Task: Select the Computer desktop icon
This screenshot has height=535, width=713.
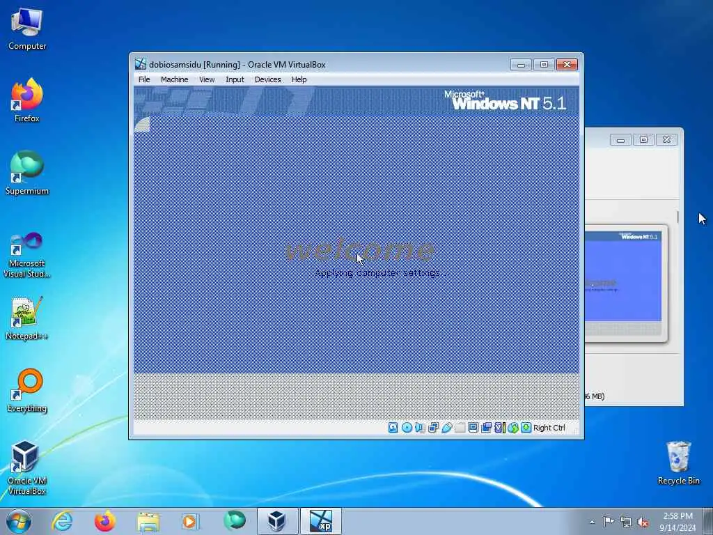Action: click(x=27, y=29)
